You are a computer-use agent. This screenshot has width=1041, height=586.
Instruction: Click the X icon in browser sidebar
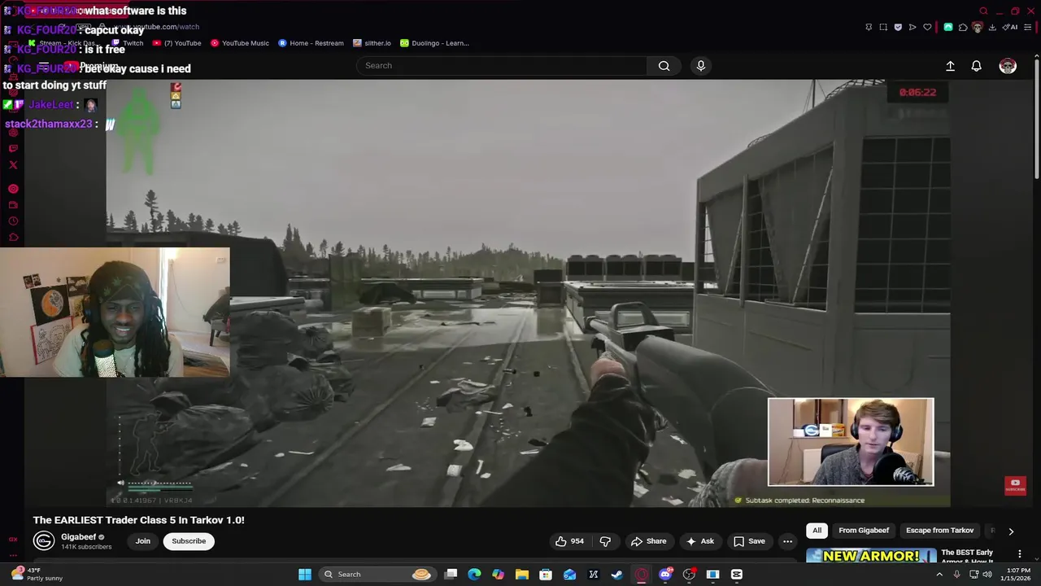pos(13,164)
